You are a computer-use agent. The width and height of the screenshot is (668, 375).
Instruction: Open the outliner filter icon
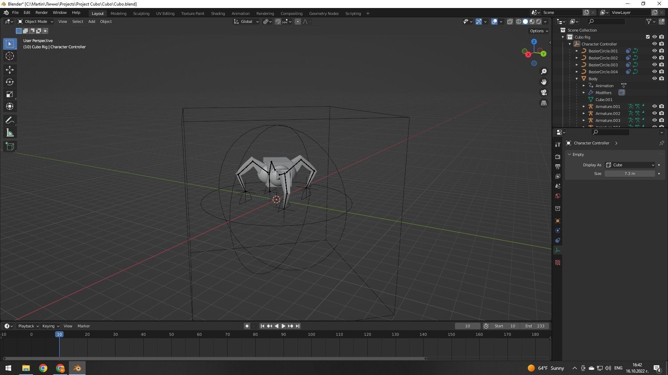(650, 22)
